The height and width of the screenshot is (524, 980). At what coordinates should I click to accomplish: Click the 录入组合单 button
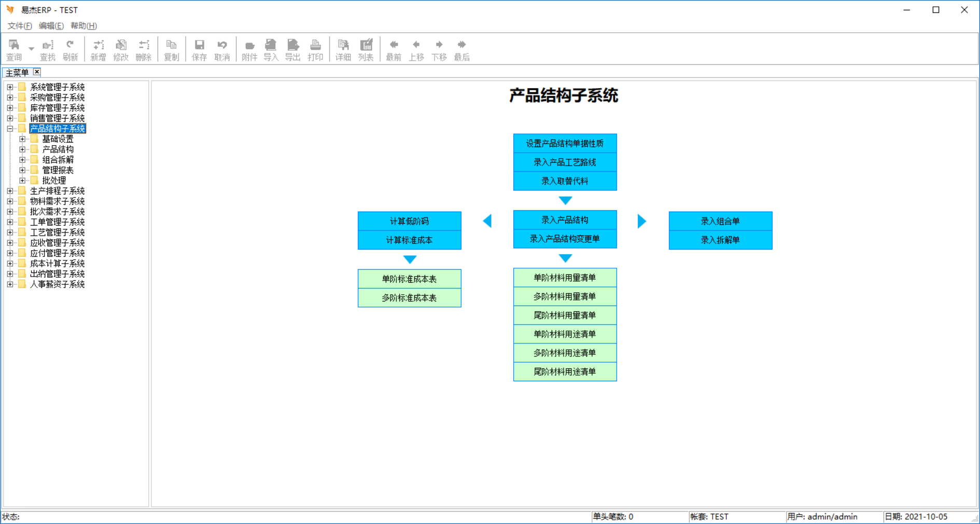(x=720, y=221)
